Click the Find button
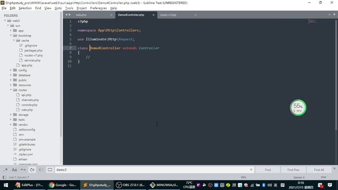Screen dimensions: 338x190 click(268, 170)
